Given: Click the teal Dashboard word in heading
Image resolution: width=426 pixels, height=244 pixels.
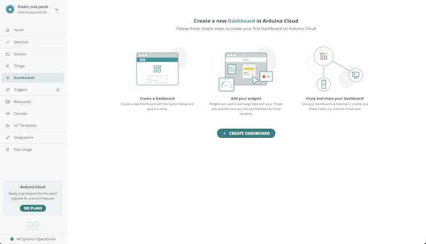Looking at the screenshot, I should point(241,21).
